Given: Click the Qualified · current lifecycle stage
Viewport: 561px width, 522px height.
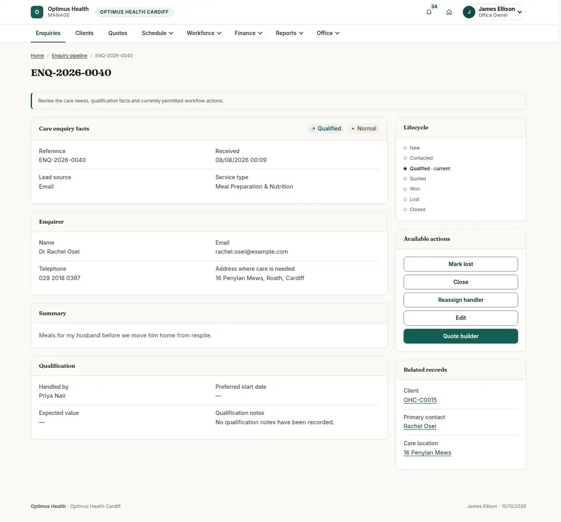Looking at the screenshot, I should (x=426, y=168).
